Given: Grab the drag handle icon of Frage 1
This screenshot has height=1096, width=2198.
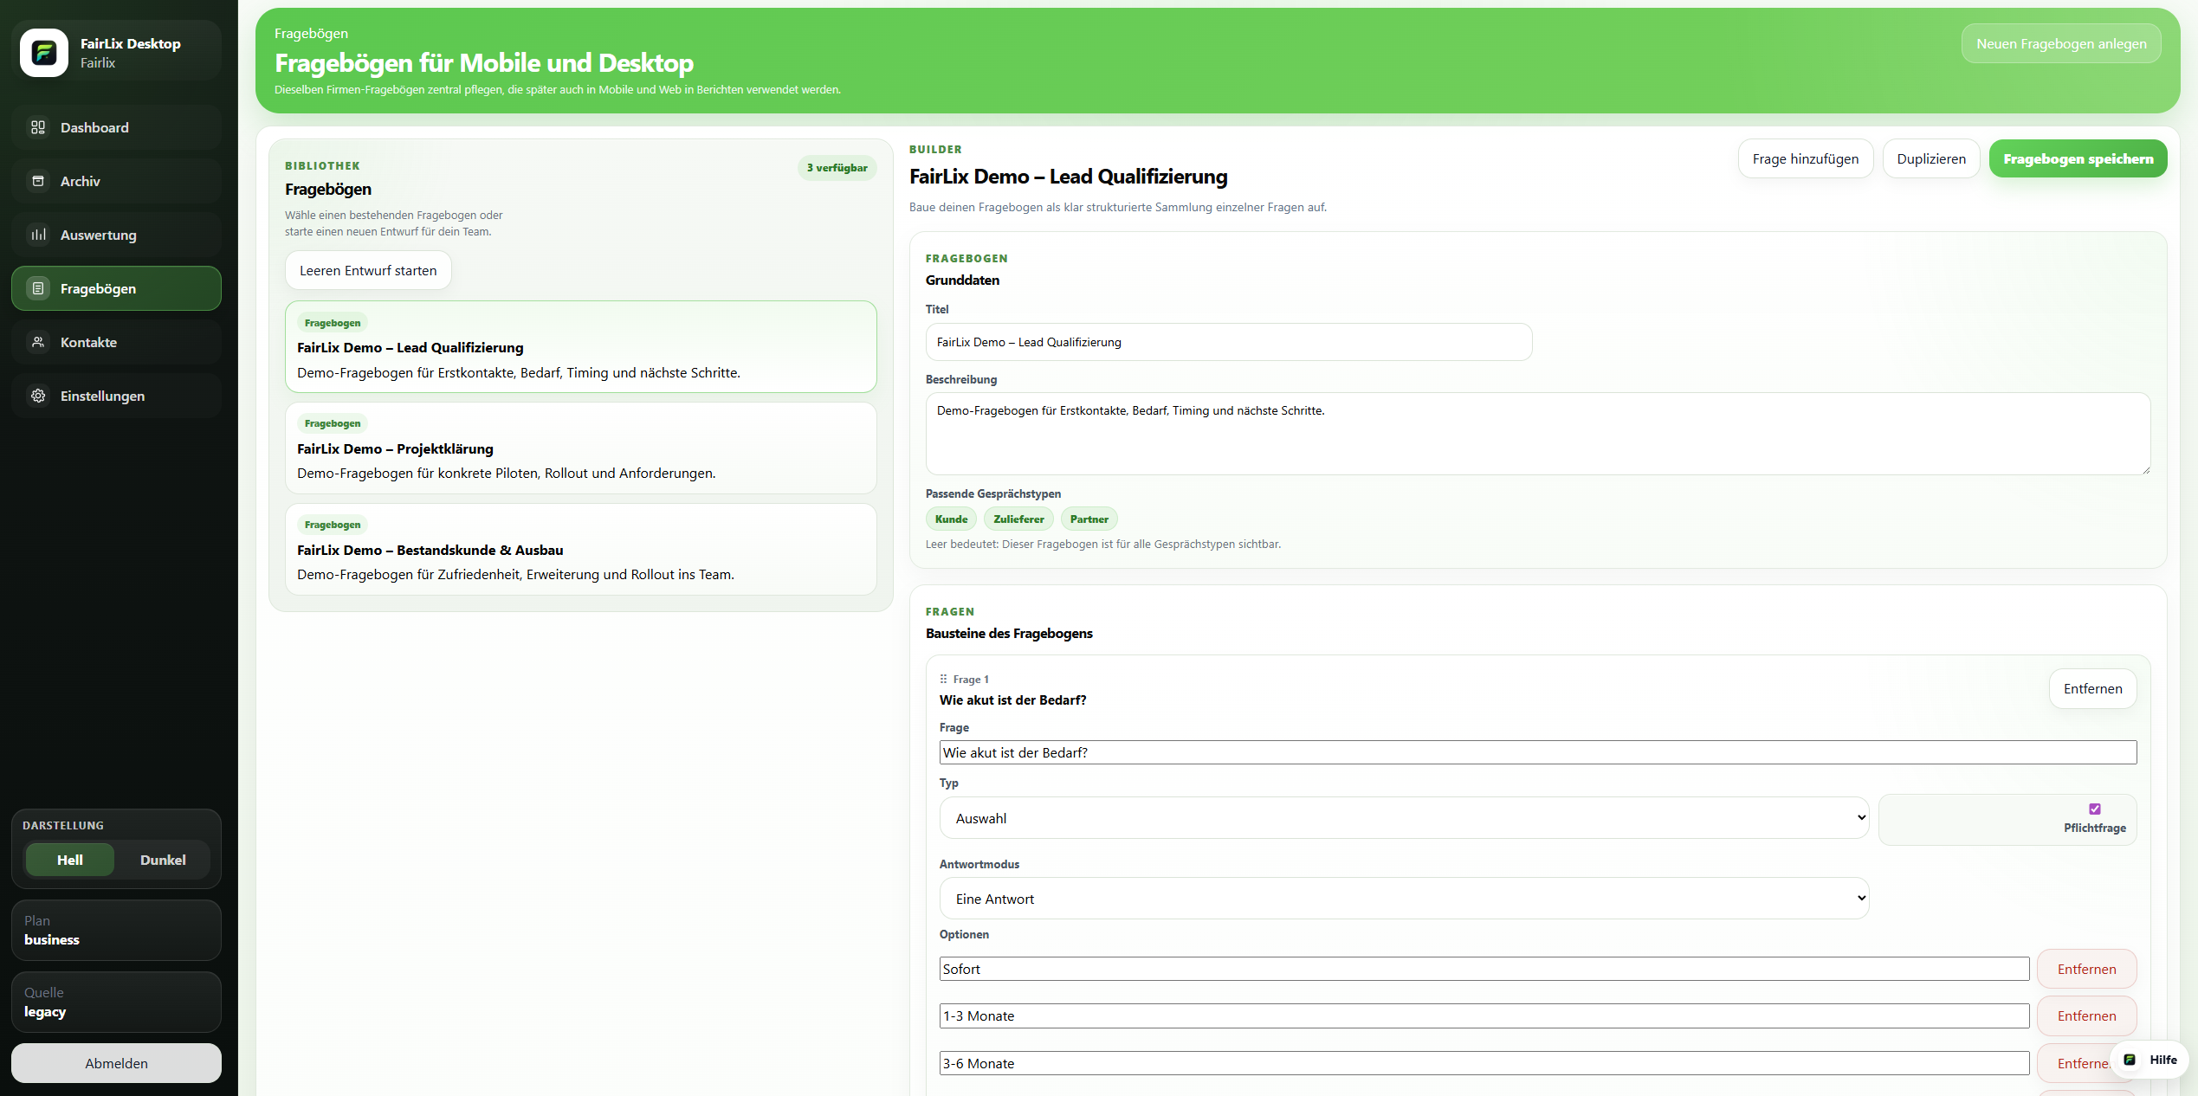Looking at the screenshot, I should tap(944, 680).
